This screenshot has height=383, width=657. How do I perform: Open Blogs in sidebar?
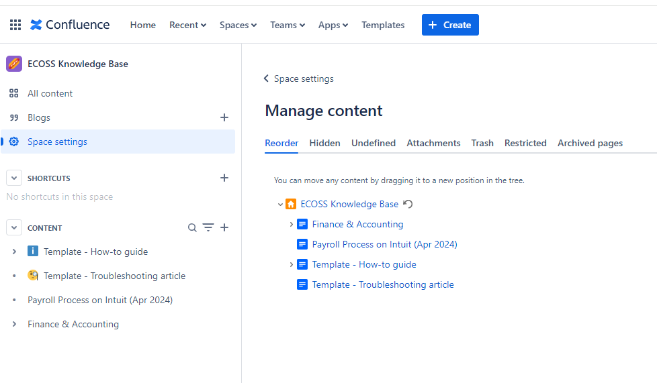pyautogui.click(x=39, y=117)
